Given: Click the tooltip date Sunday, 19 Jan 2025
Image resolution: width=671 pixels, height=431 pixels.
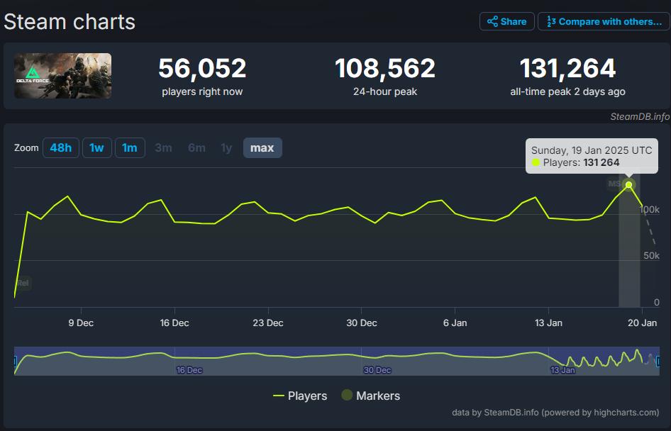Looking at the screenshot, I should pos(592,150).
